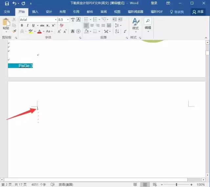Screen dimensions: 210x187
Task: Click the vertical scrollbar down arrow
Action: 207,175
